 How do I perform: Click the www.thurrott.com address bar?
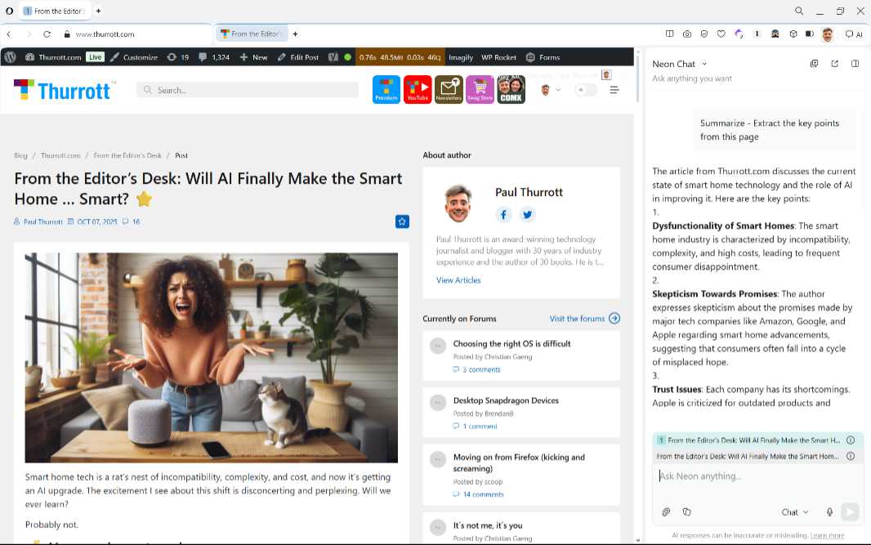[105, 34]
